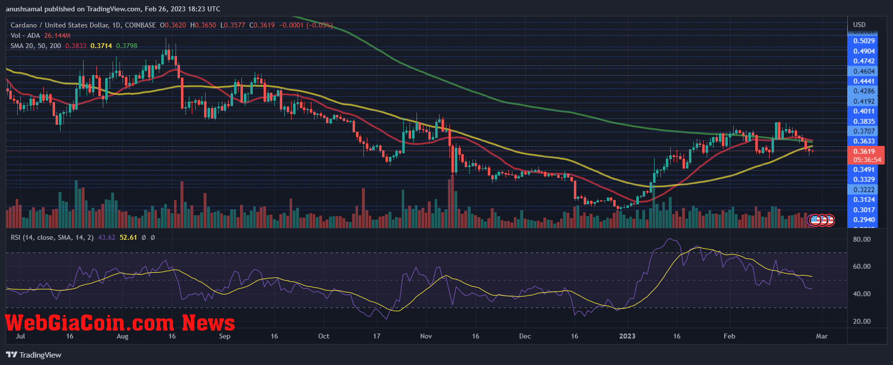Click the 40.00 RSI axis label
Viewport: 893px width, 365px height.
862,294
